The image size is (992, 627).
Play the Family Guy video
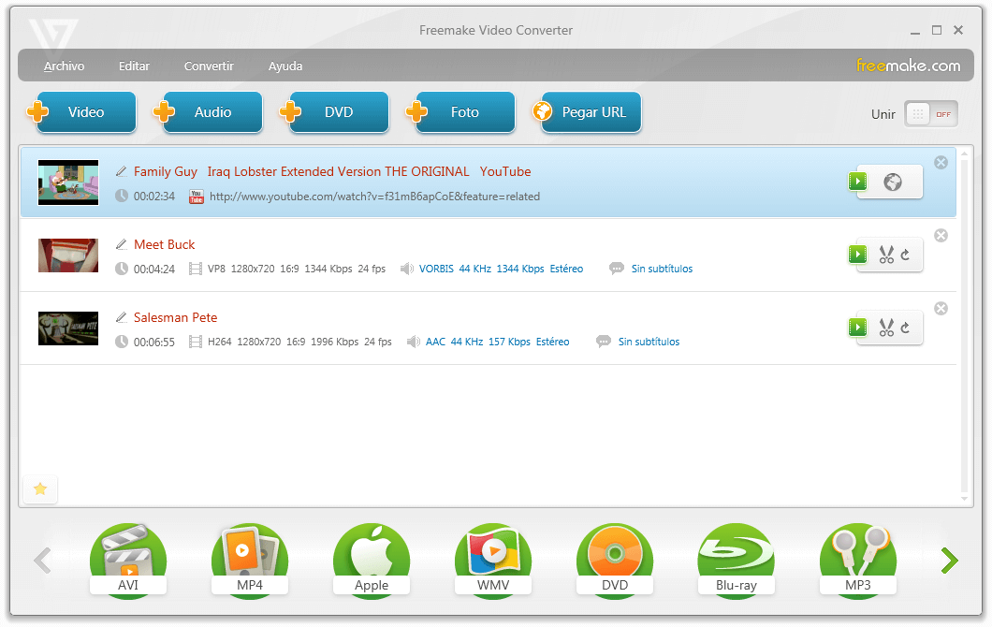[858, 182]
